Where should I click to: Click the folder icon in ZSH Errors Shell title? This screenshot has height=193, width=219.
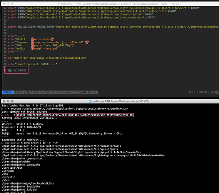[x=90, y=101]
